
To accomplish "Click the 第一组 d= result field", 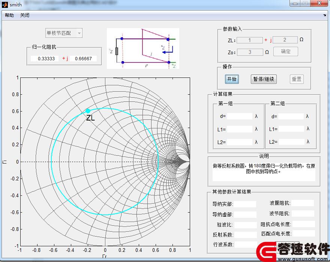I will [x=240, y=116].
